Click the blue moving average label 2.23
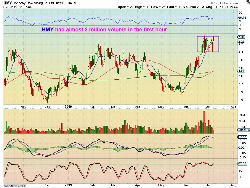The height and width of the screenshot is (188, 250). coord(241,42)
